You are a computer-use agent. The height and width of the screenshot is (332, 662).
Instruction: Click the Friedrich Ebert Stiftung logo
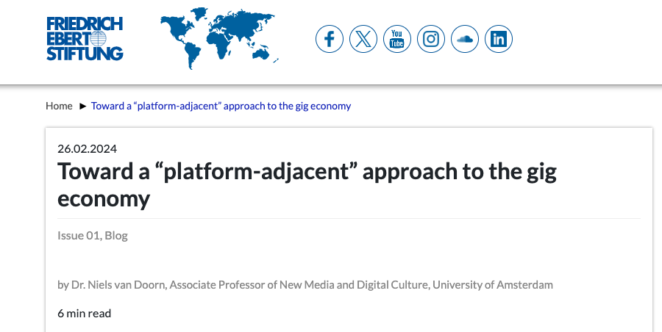tap(85, 38)
